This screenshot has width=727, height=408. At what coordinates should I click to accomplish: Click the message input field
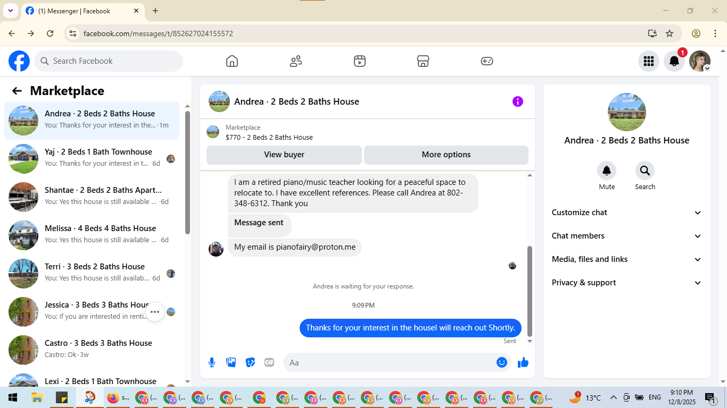click(x=397, y=362)
